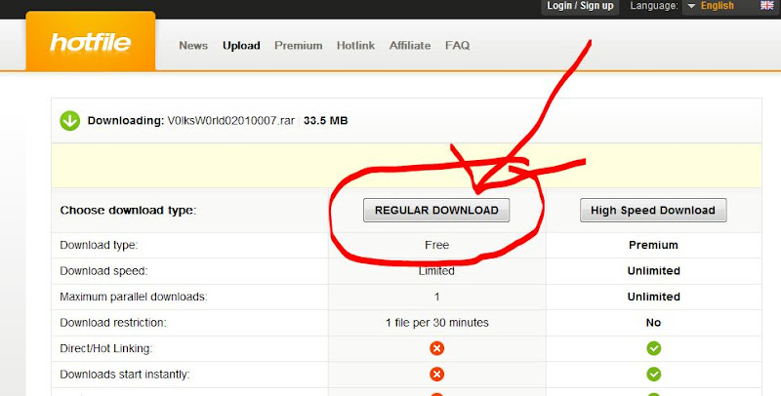Viewport: 781px width, 396px height.
Task: Click red X in Direct/Hot Linking row
Action: point(436,348)
